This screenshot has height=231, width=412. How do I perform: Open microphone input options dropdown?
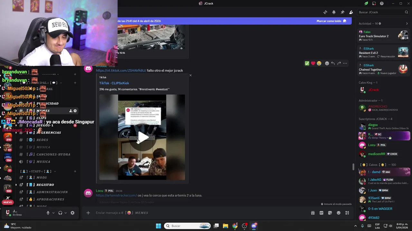53,213
